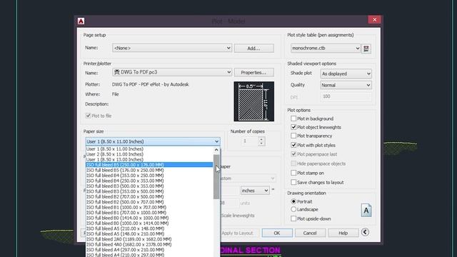Screen dimensions: 457x257
Task: Open the Help button
Action: pyautogui.click(x=343, y=233)
